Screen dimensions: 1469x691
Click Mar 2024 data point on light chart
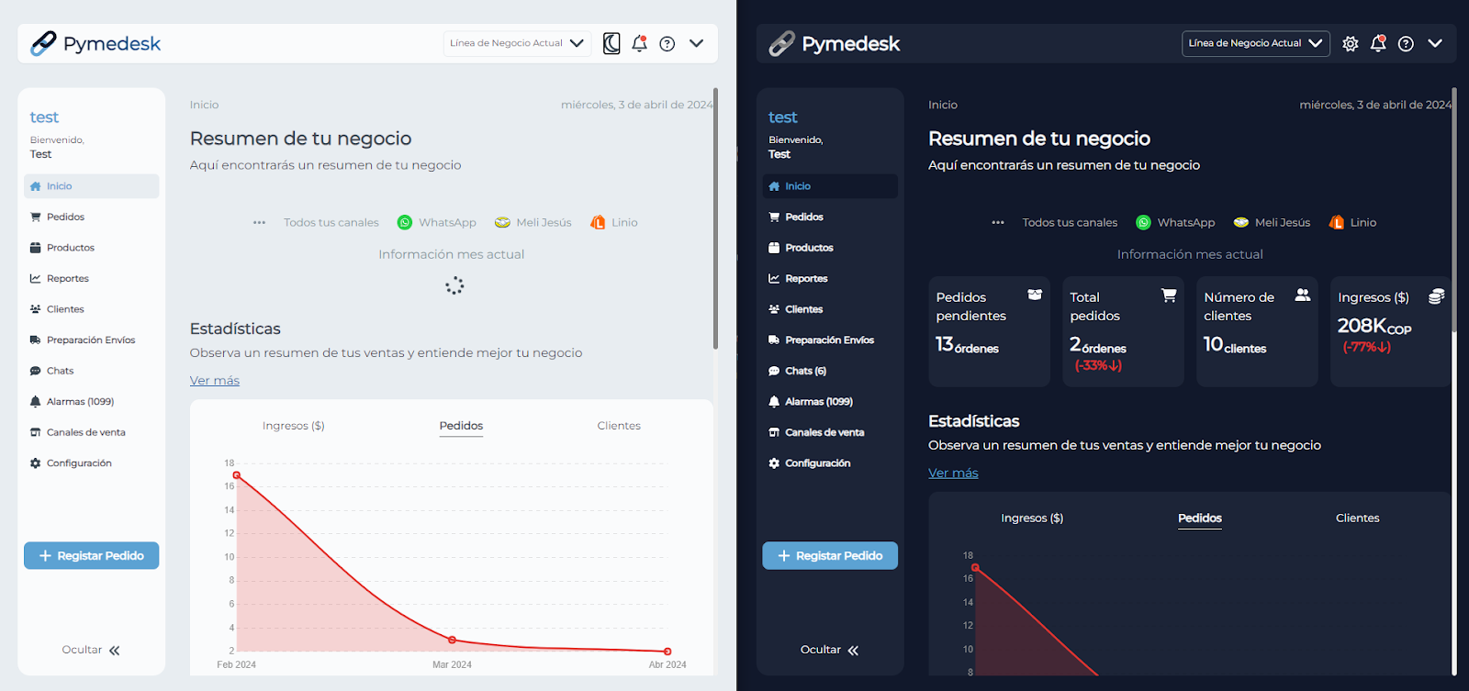pyautogui.click(x=452, y=640)
